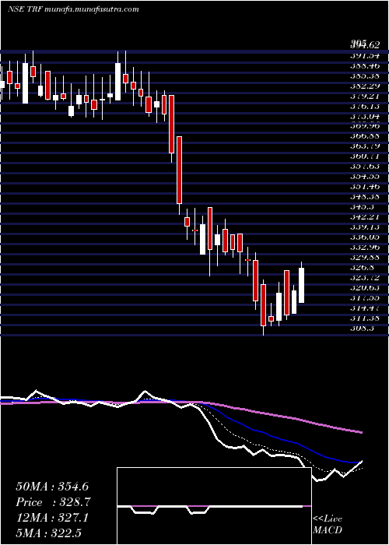The image size is (389, 545).
Task: Click the 314.47 price axis label
Action: [365, 308]
